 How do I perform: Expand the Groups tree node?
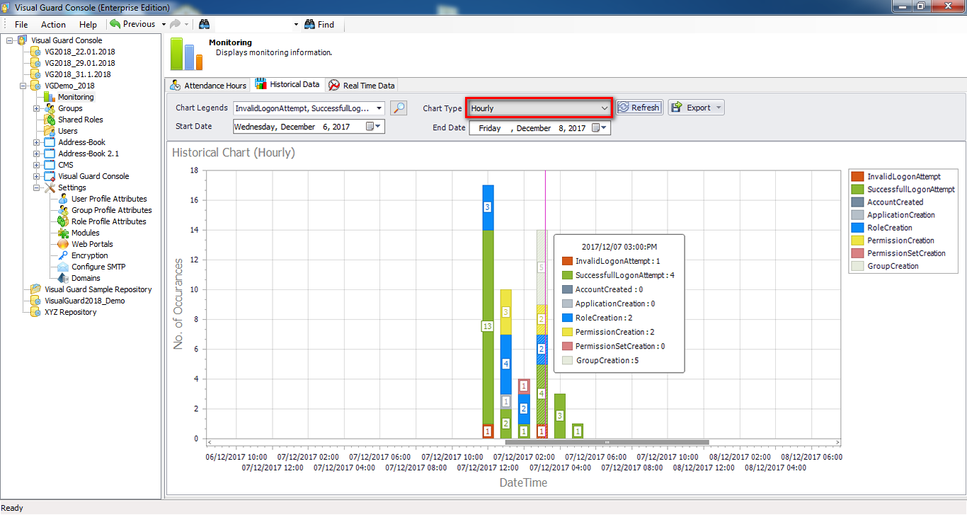[x=36, y=108]
